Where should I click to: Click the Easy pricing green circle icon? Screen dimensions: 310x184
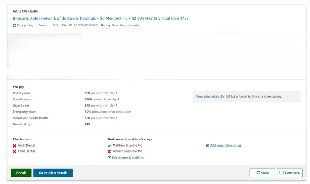click(x=14, y=25)
